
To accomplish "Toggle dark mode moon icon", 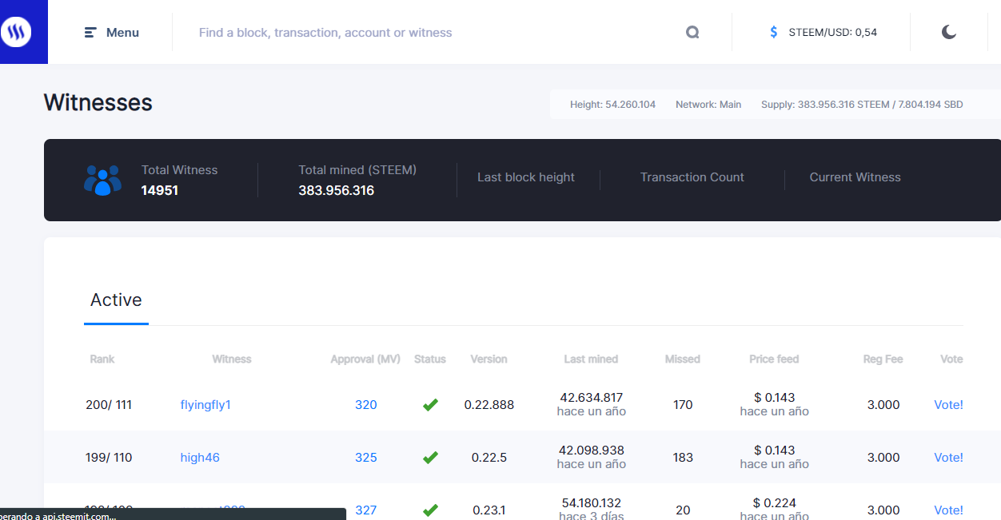I will tap(948, 32).
